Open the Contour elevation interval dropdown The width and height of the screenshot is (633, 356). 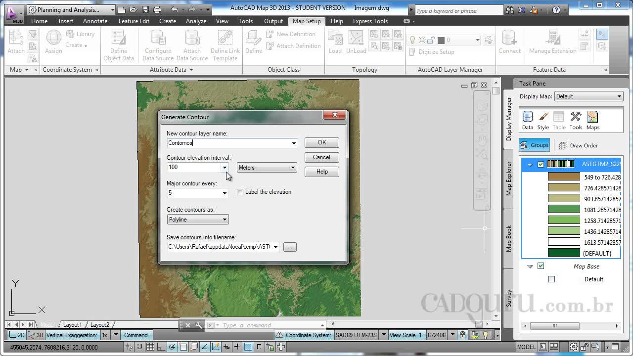tap(225, 168)
